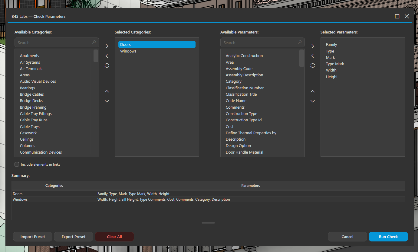Viewport: 418px width, 252px height.
Task: Select Abutments category
Action: tap(29, 56)
